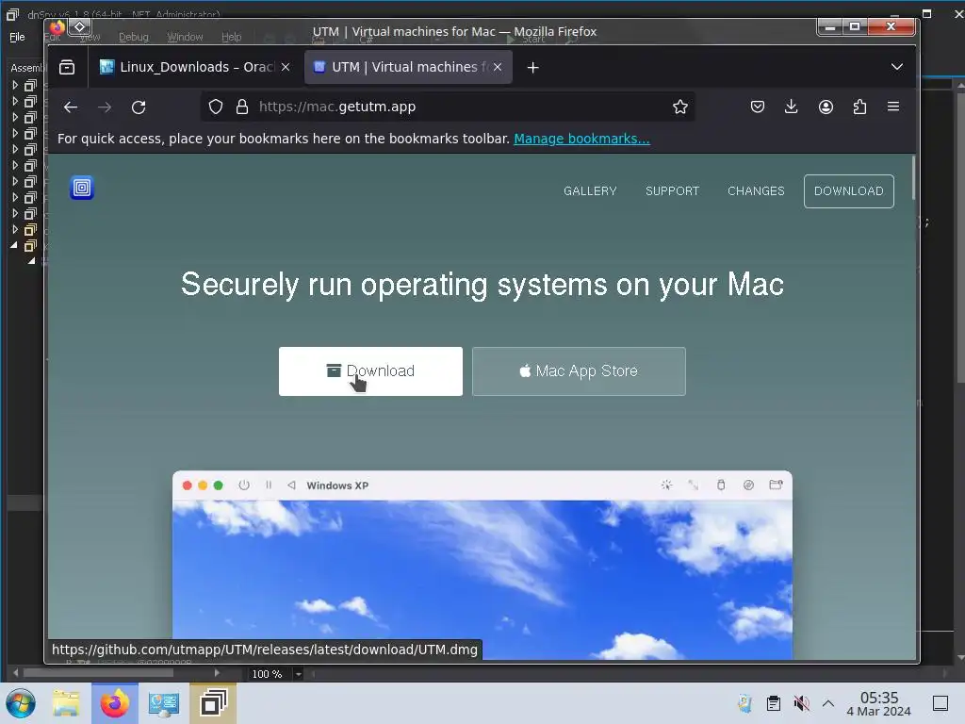Collapse the last expanded assembly in dnSpy

tap(14, 245)
